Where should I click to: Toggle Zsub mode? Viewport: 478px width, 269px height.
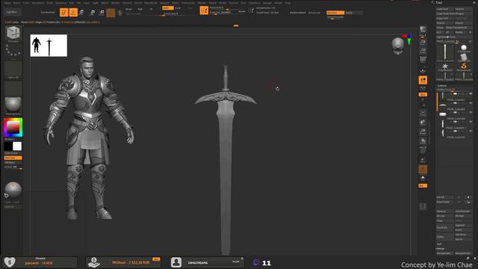click(178, 8)
